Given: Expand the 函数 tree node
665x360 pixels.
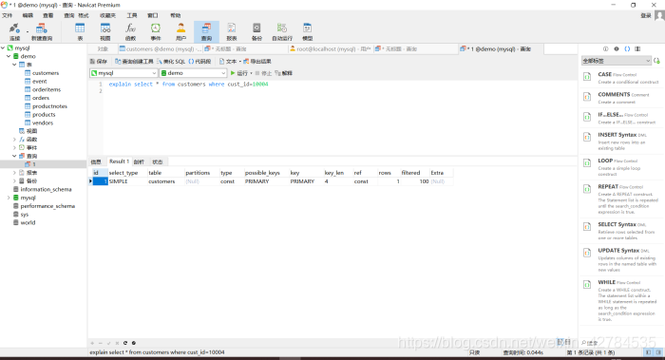Looking at the screenshot, I should tap(14, 139).
